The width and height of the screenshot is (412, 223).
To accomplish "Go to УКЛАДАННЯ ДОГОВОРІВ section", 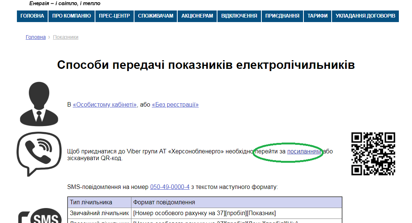I will 365,16.
